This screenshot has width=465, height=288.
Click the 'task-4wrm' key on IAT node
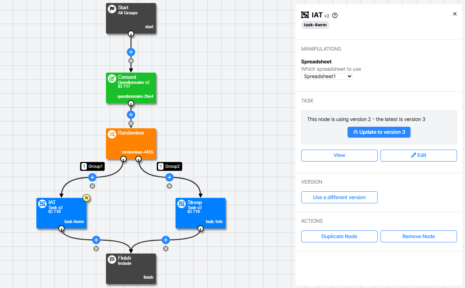[x=74, y=222]
